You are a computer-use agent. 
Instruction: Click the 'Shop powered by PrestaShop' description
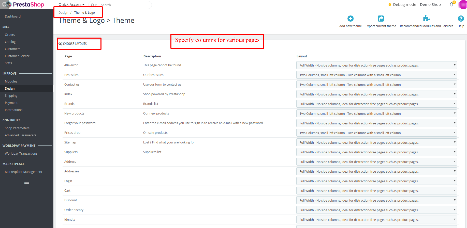click(164, 94)
